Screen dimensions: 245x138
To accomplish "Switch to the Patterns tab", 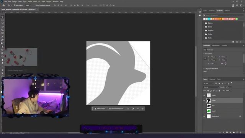I will click(x=227, y=11).
